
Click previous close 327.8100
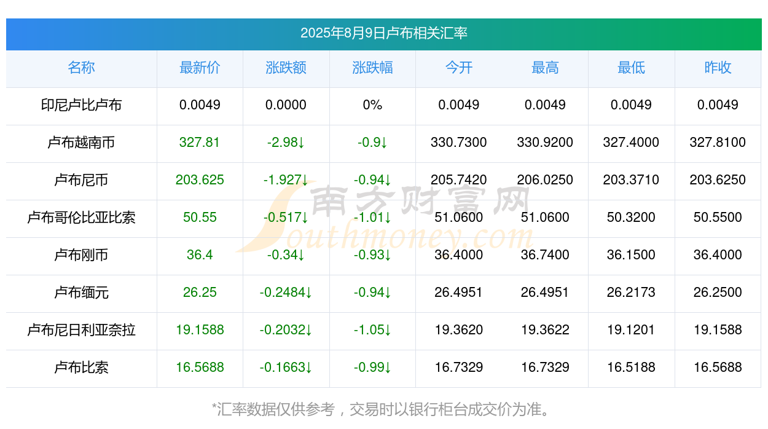[x=718, y=143]
